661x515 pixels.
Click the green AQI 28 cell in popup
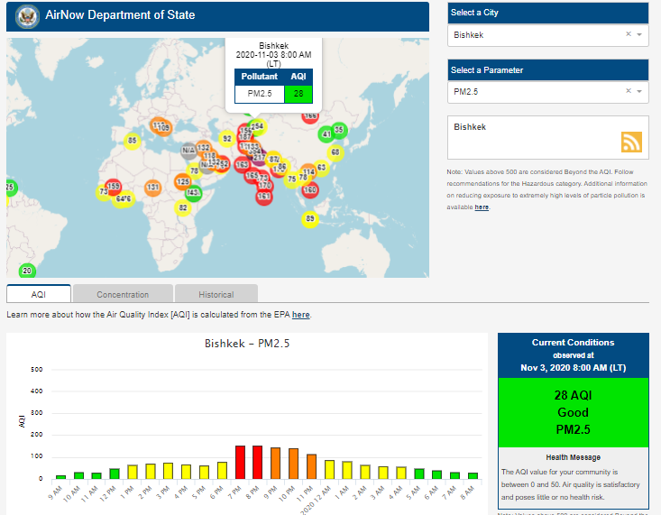pos(298,93)
